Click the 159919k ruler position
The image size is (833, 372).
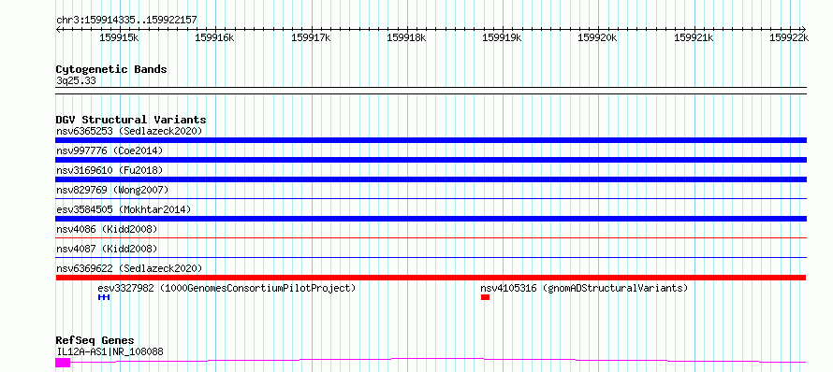(x=502, y=37)
